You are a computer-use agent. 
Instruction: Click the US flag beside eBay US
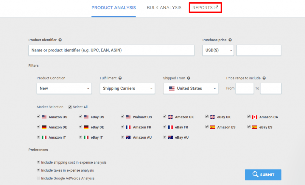coord(86,117)
